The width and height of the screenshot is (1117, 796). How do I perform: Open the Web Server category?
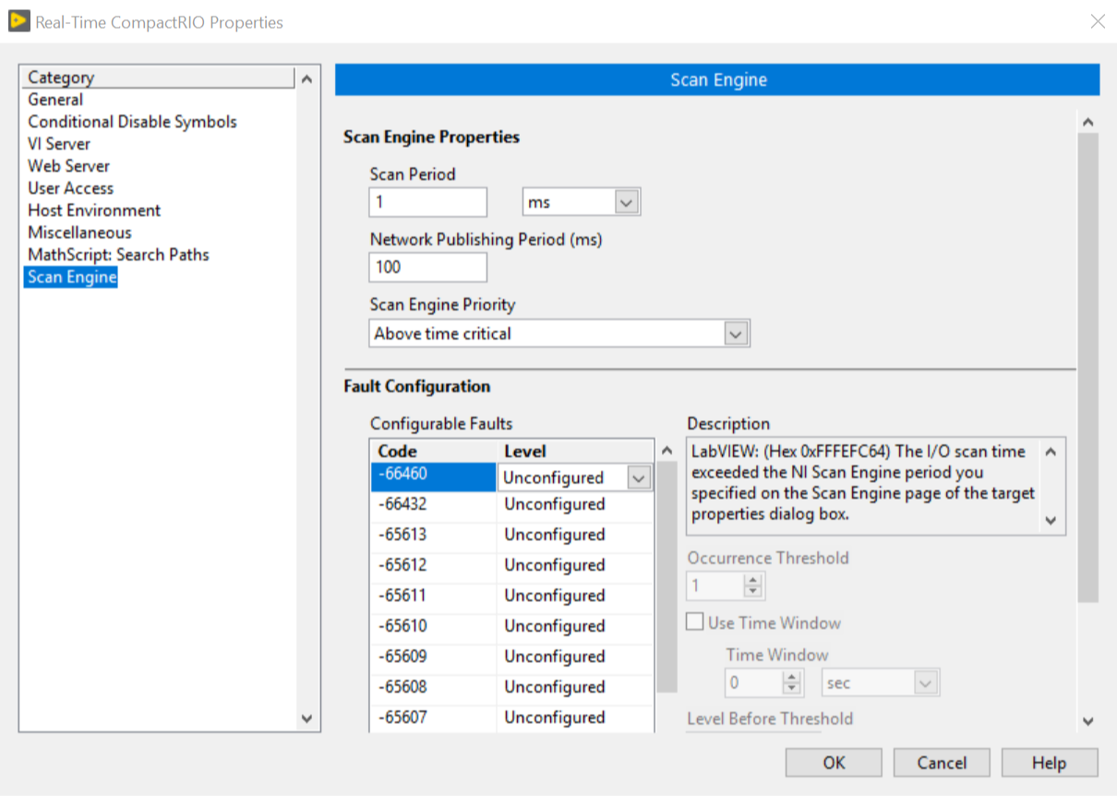coord(68,166)
